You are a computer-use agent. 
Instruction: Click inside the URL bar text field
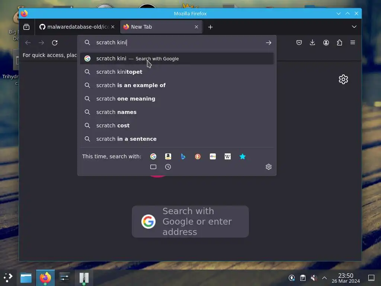(177, 42)
